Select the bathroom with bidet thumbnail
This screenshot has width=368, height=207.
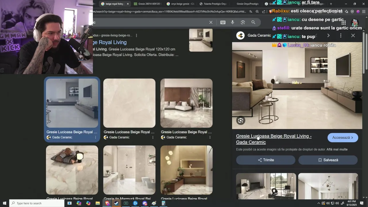129,170
